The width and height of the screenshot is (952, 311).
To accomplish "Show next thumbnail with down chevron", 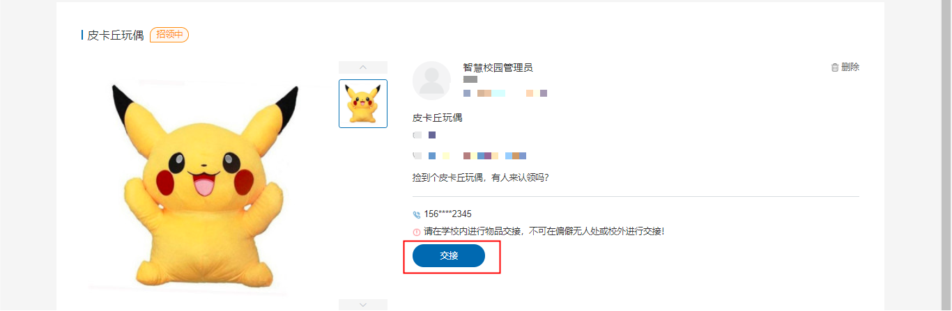I will (x=363, y=304).
